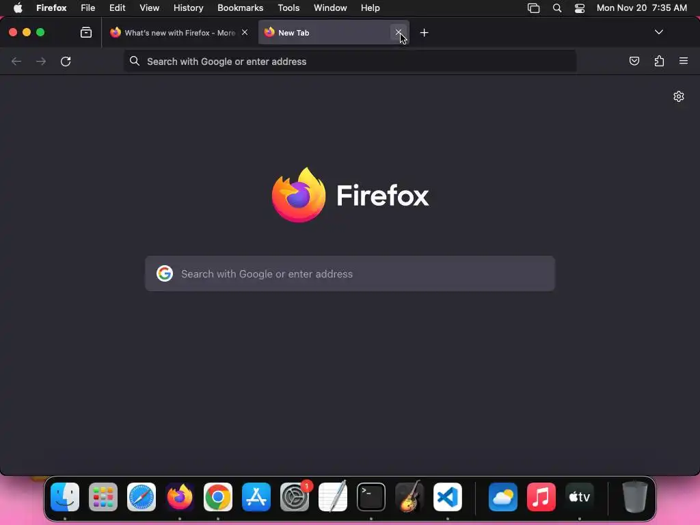700x525 pixels.
Task: Open Spotlight search in menu bar
Action: click(x=556, y=8)
